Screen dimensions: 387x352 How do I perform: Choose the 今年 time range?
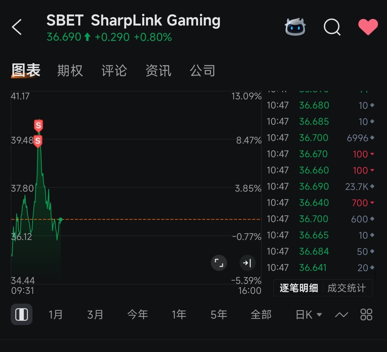coord(138,315)
